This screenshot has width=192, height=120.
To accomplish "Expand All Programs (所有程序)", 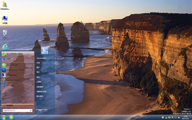I will 18,105.
